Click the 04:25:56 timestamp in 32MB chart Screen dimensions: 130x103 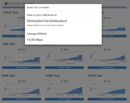[x=101, y=95]
